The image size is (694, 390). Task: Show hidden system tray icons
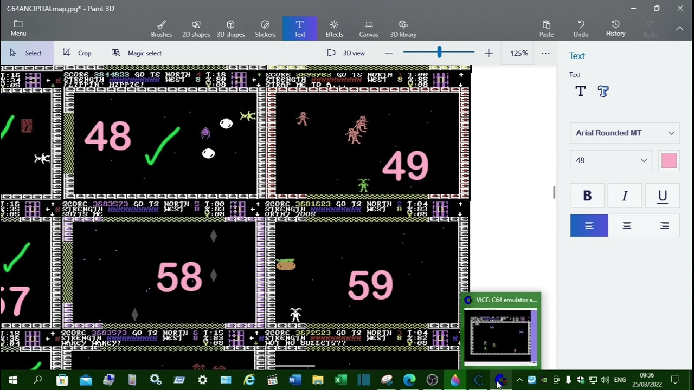[x=519, y=380]
